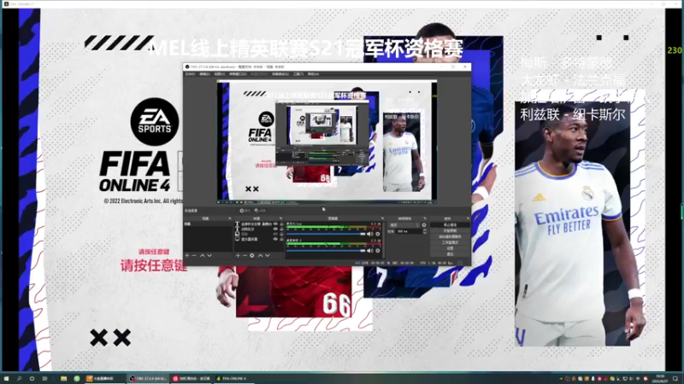This screenshot has width=684, height=384.
Task: Open the scene transition type dropdown
Action: point(404,225)
